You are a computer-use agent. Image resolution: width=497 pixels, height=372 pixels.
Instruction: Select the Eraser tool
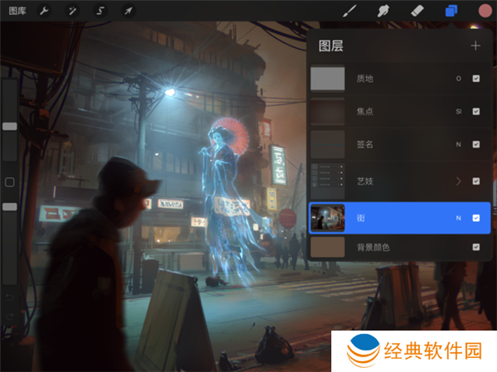[417, 12]
